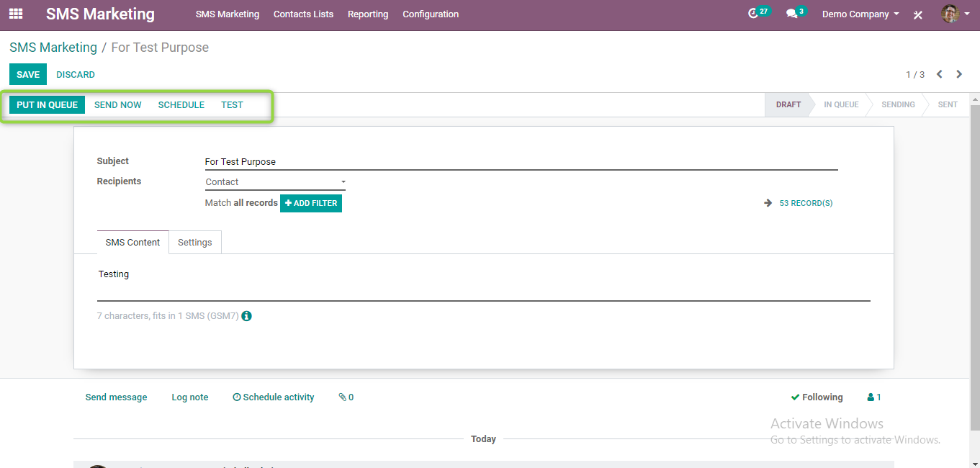The height and width of the screenshot is (468, 980).
Task: Select the DRAFT status stage
Action: [788, 104]
